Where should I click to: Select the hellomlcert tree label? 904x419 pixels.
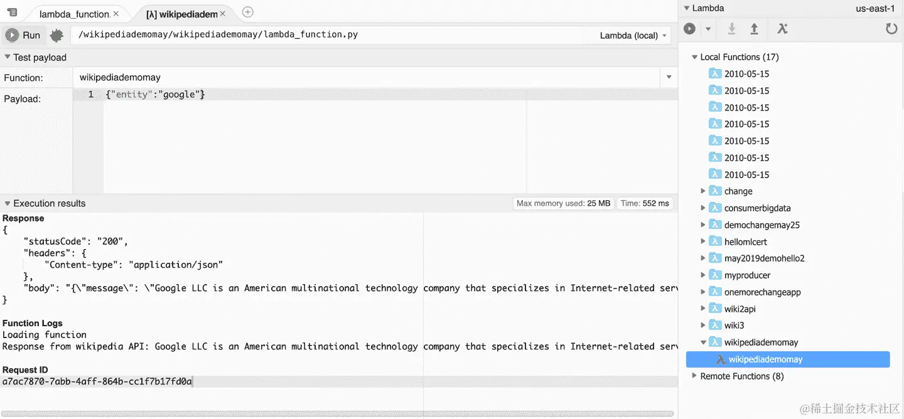point(746,241)
